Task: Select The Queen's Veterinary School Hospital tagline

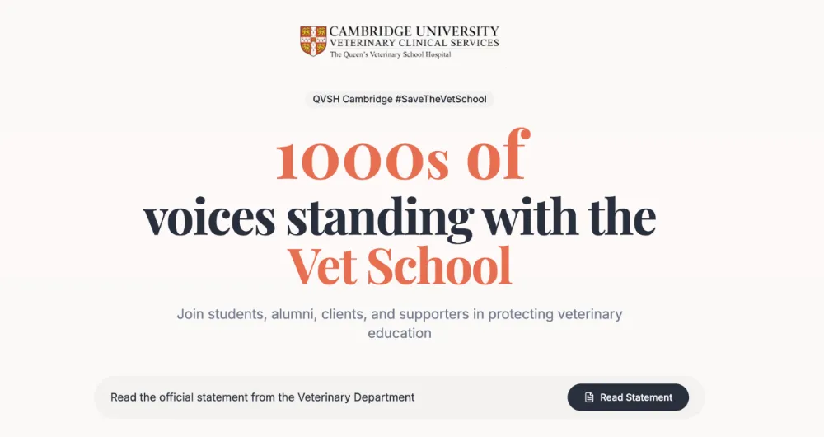Action: (390, 54)
